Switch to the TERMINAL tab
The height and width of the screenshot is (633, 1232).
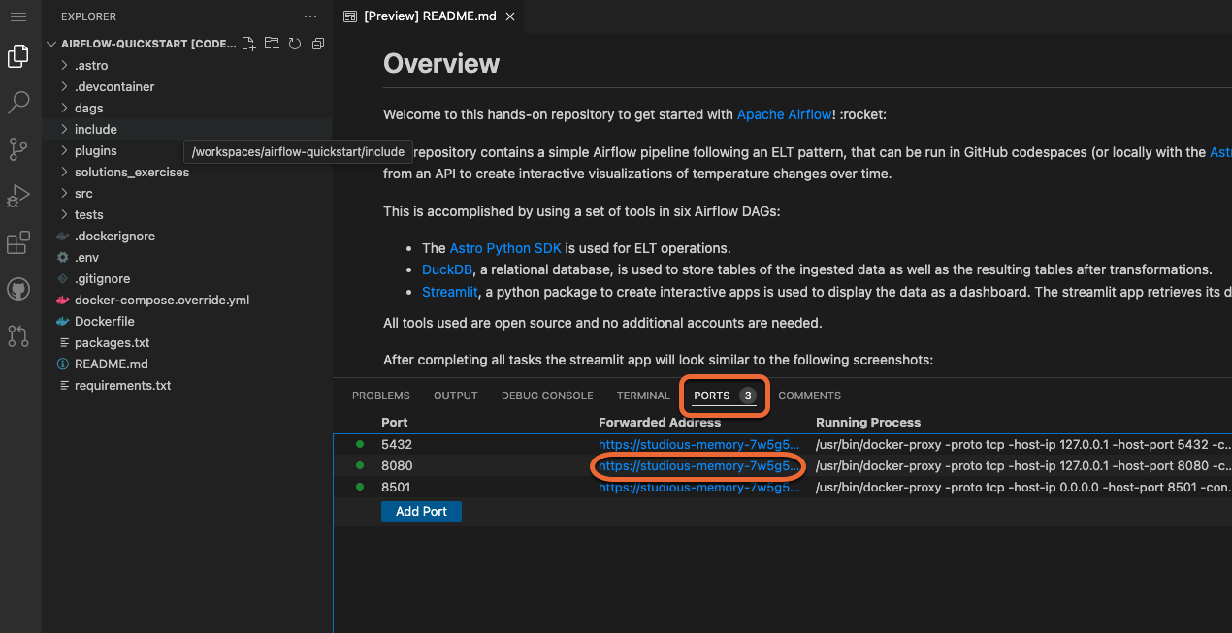[642, 395]
